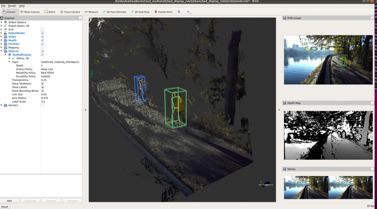Click the blue plus add-tool icon
The image size is (377, 209).
pos(179,12)
